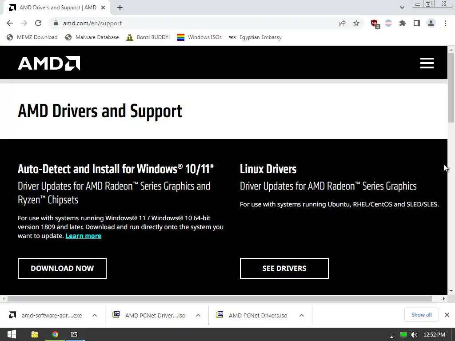This screenshot has width=455, height=341.
Task: Click the volume speaker tray icon
Action: pos(414,335)
